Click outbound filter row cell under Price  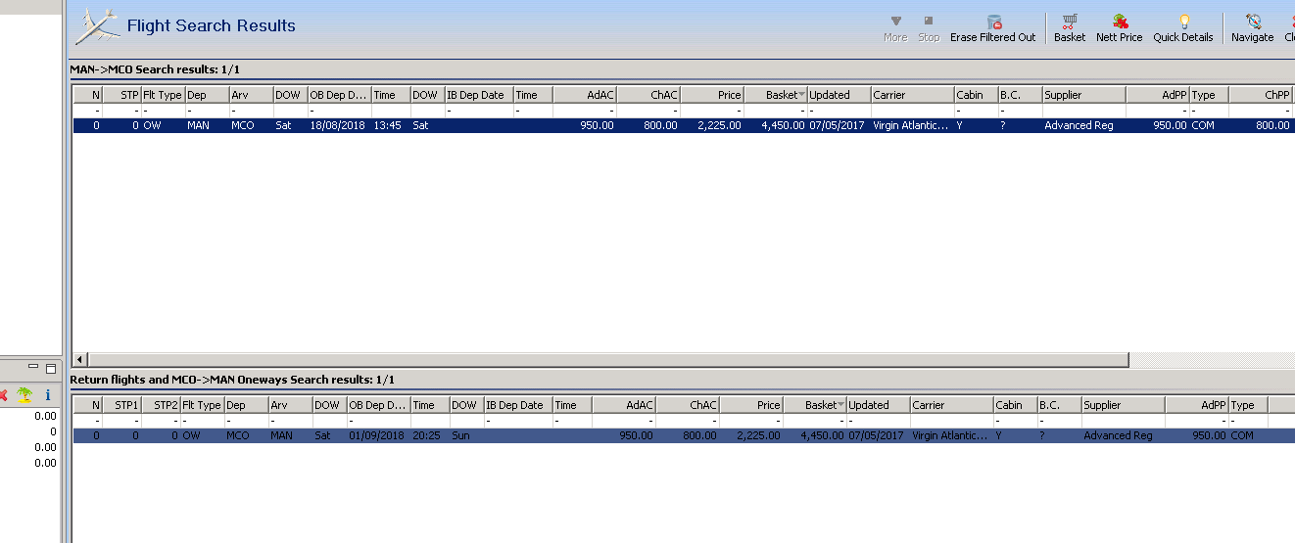[711, 111]
